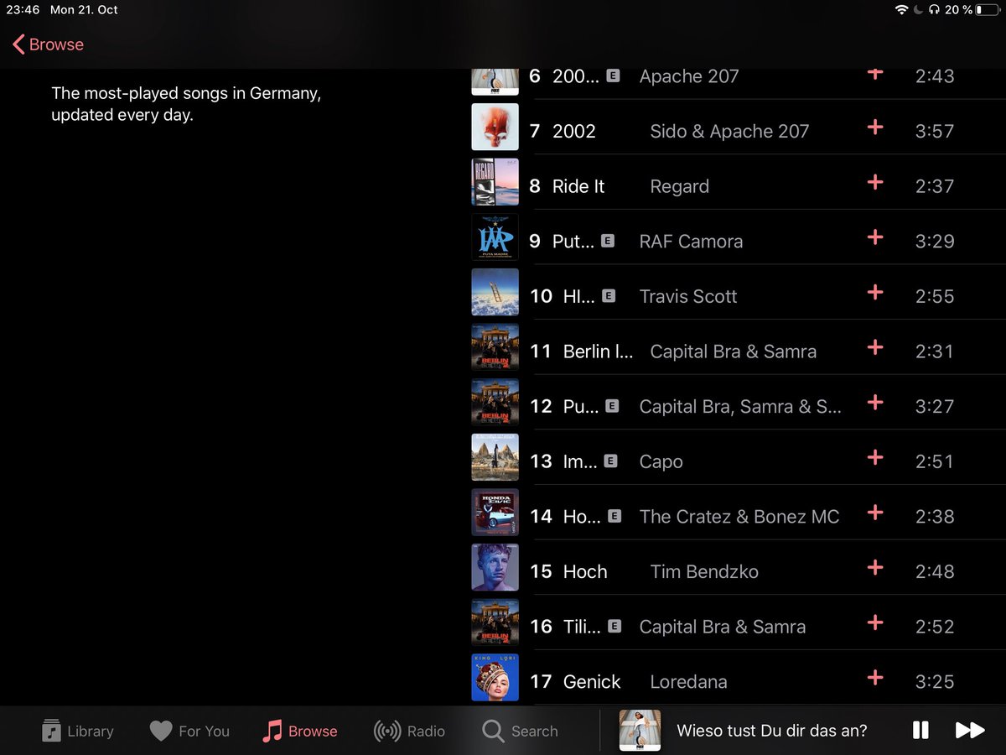Pause the currently playing song
Screen dimensions: 1006x755
coord(920,730)
